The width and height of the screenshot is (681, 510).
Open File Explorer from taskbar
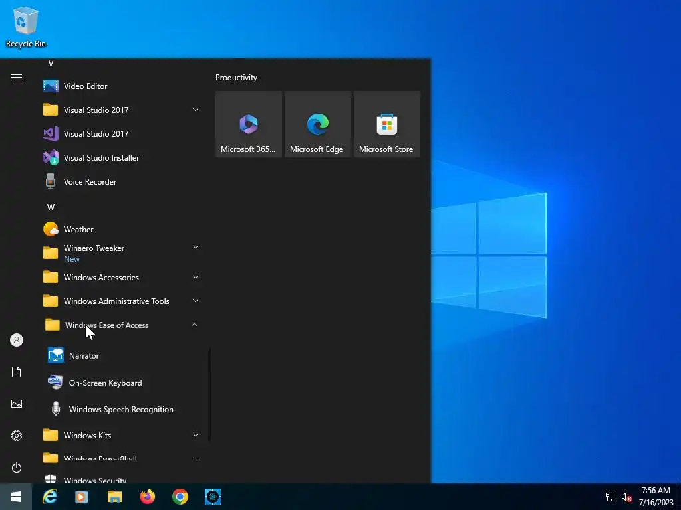114,497
